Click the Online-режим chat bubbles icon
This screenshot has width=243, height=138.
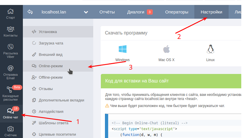(34, 66)
